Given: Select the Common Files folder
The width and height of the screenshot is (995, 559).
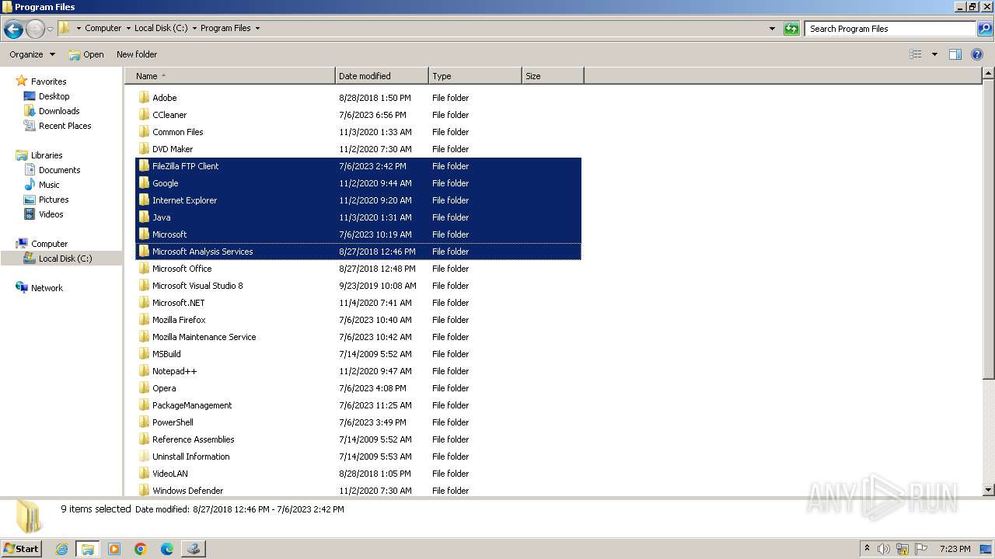Looking at the screenshot, I should [178, 132].
